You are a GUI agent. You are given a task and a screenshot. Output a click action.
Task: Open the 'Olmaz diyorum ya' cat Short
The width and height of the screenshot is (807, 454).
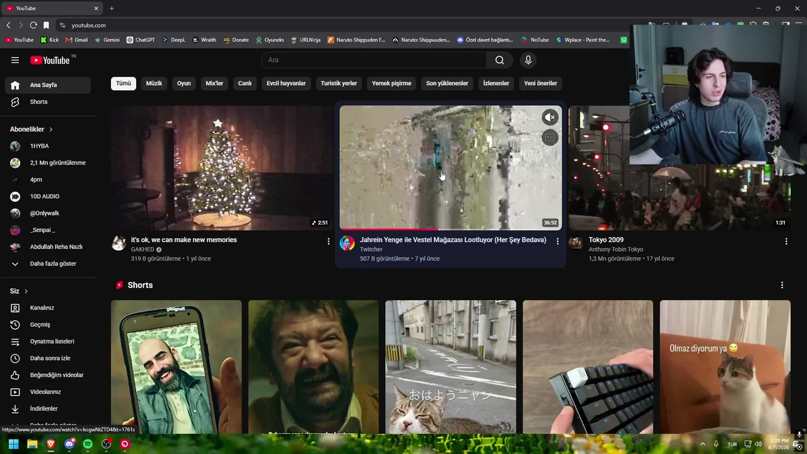point(725,367)
